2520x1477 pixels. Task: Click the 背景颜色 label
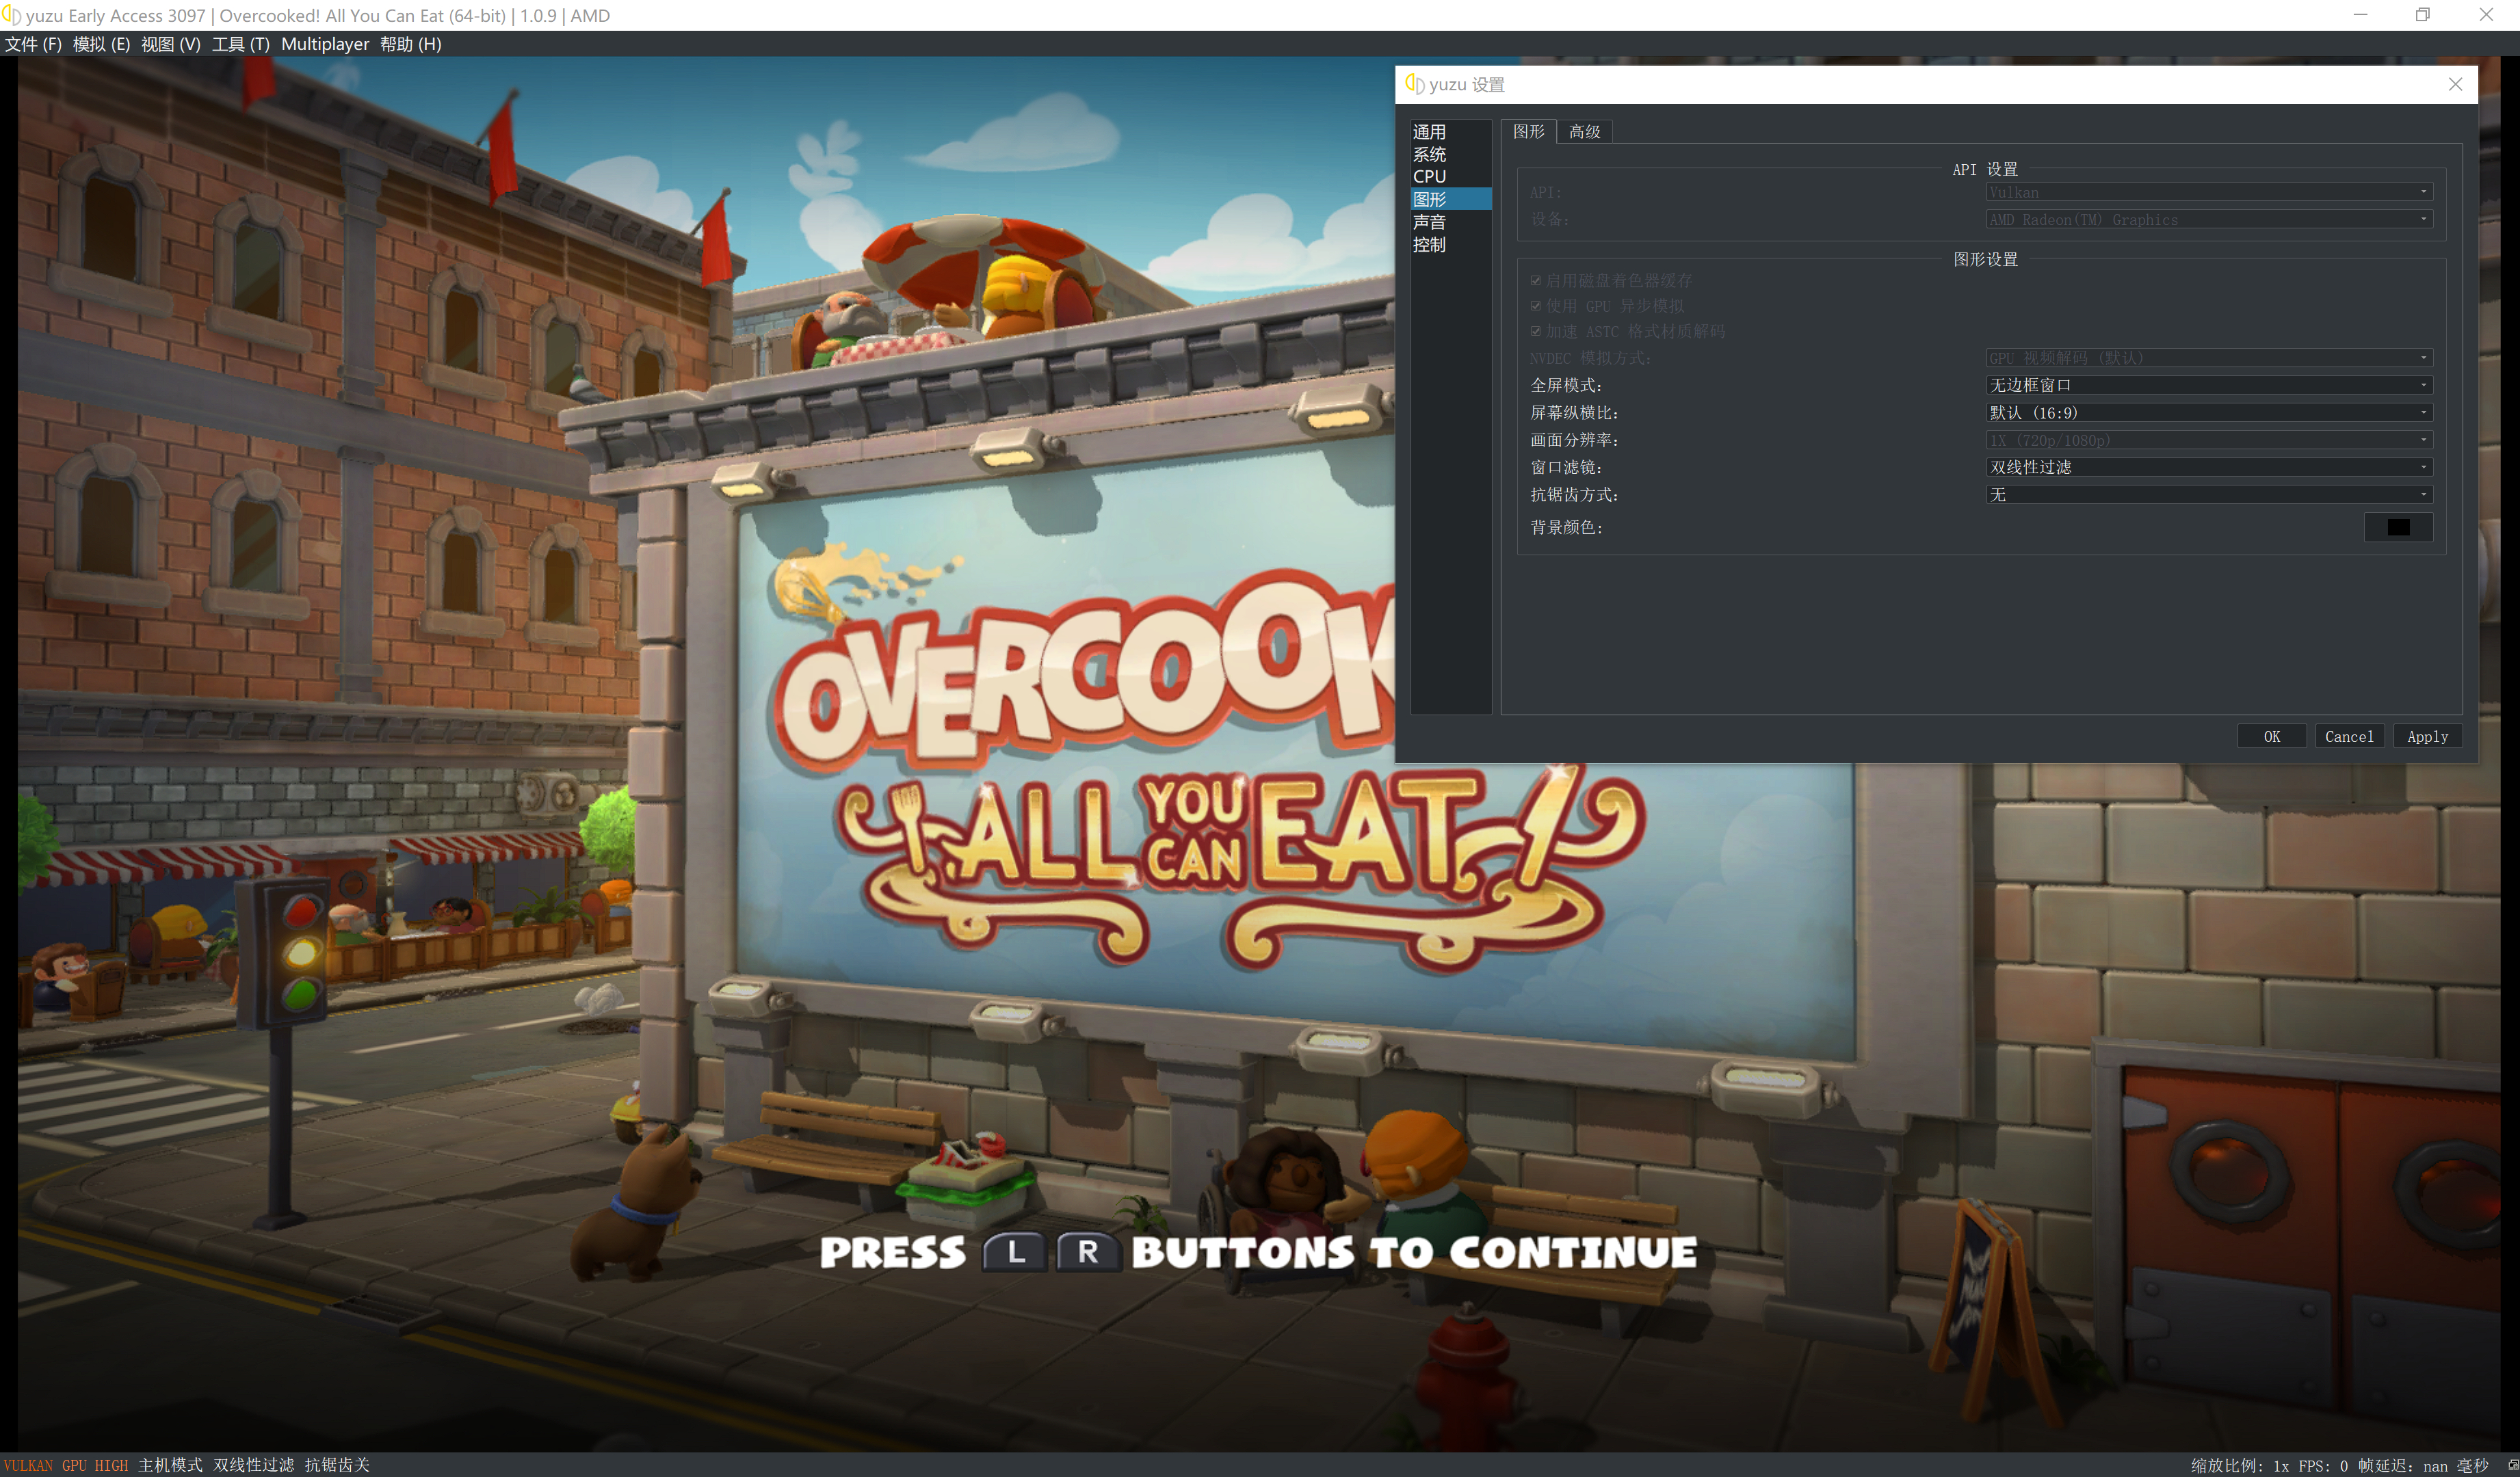point(1566,527)
